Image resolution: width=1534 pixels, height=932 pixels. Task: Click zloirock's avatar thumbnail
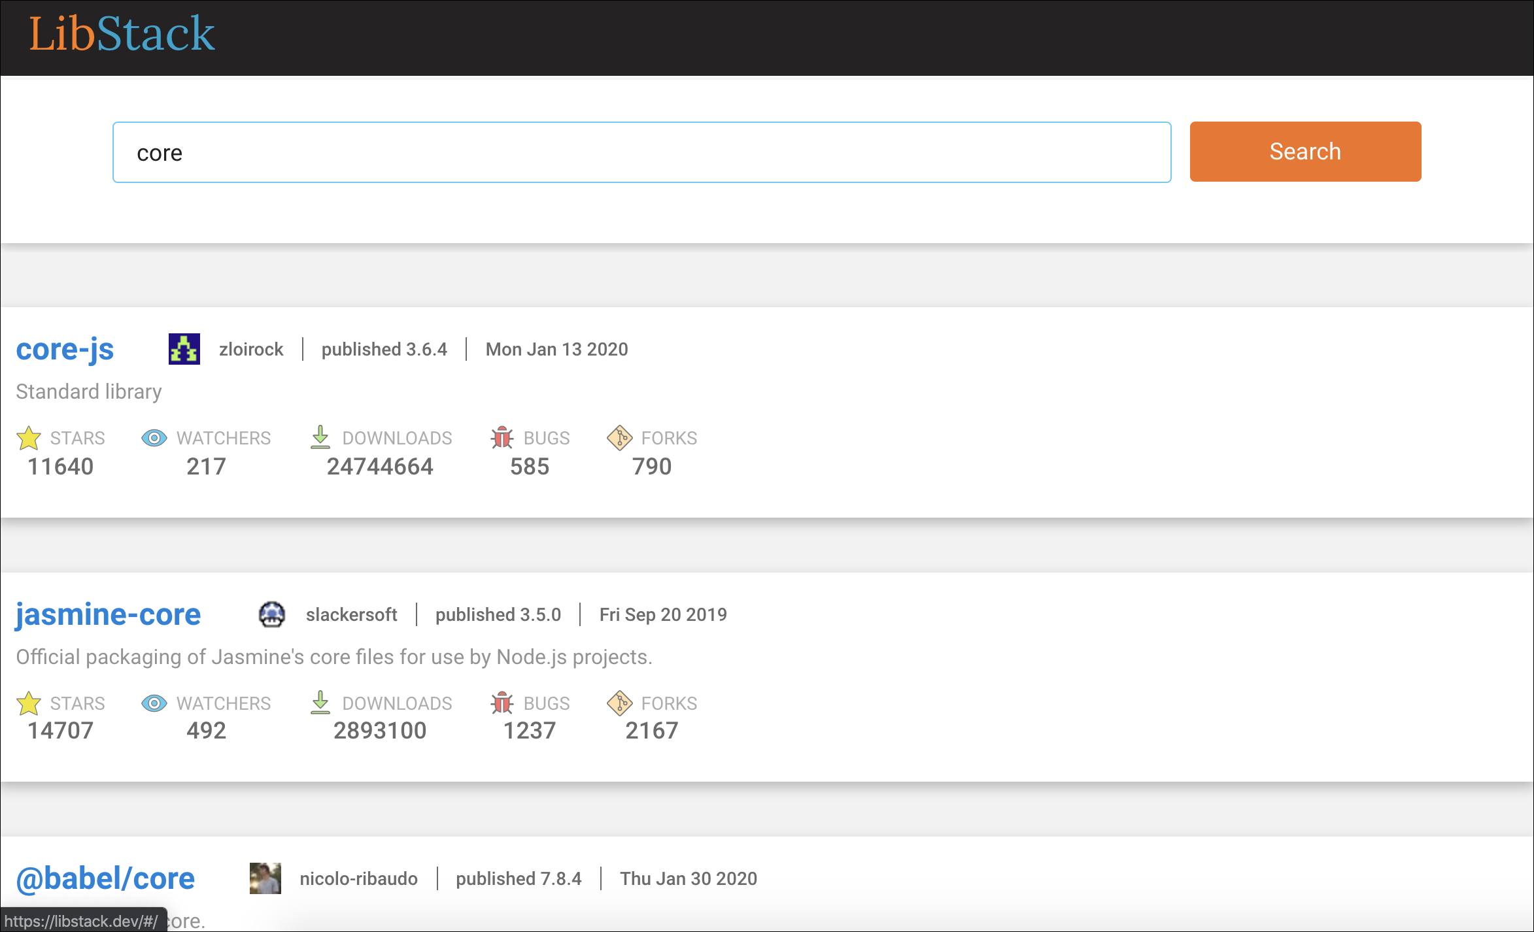pyautogui.click(x=184, y=349)
